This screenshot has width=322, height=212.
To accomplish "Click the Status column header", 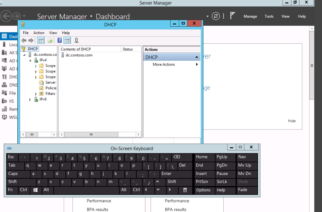I will 131,49.
